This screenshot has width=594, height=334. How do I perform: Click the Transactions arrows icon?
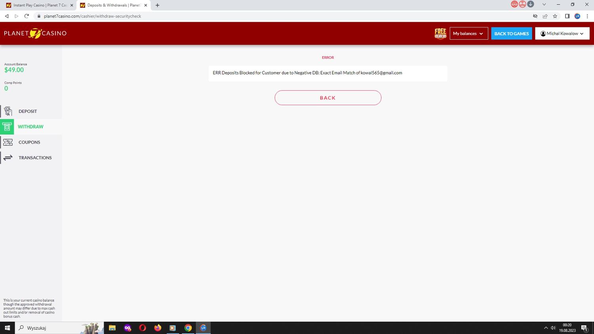click(8, 158)
